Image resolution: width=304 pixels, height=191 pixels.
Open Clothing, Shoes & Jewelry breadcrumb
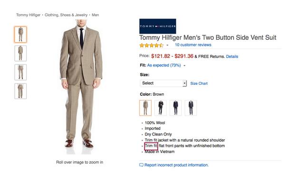click(66, 15)
